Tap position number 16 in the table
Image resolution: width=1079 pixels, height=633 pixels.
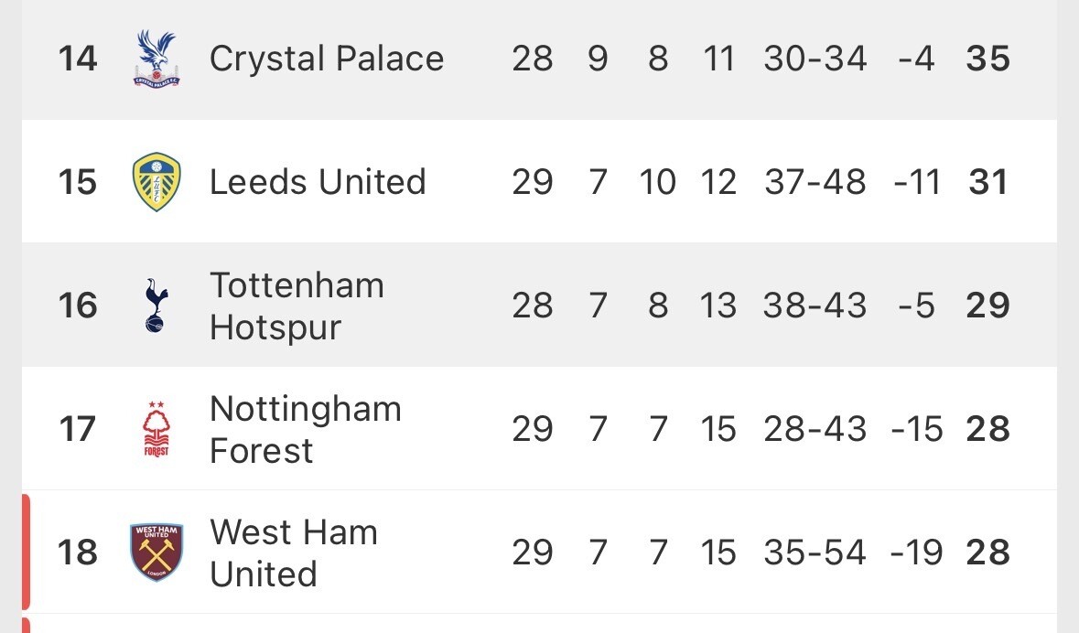click(x=78, y=306)
